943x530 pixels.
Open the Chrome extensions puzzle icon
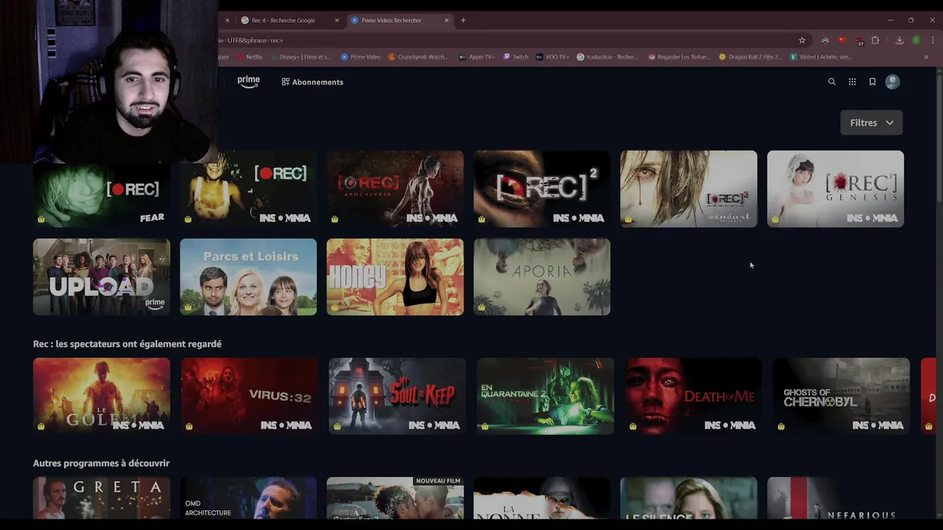[875, 40]
